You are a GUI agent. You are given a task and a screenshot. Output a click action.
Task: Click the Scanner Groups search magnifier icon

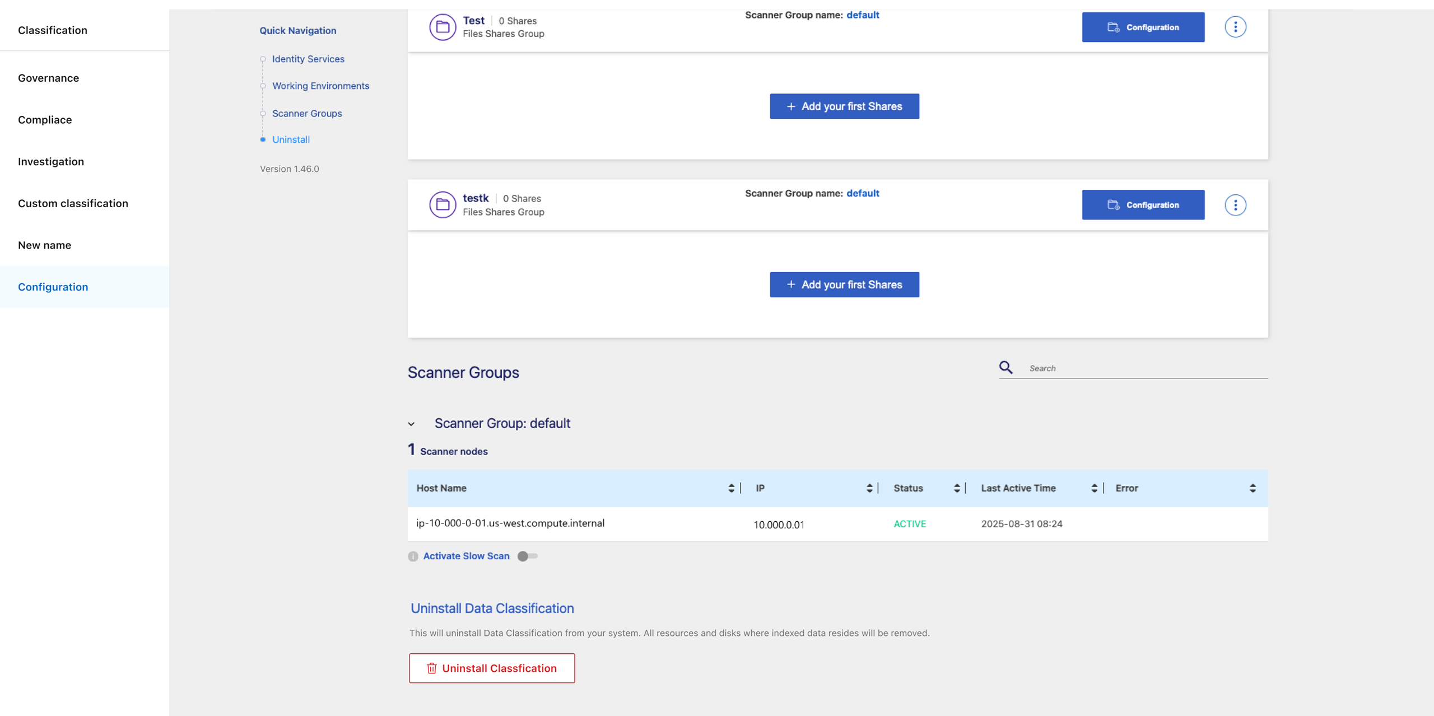(1006, 367)
